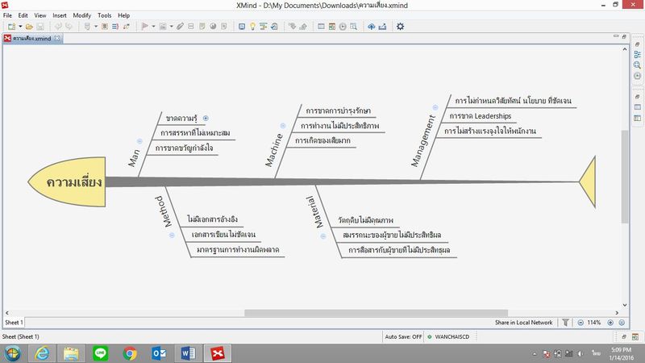Select the Sheet 1 tab

coord(14,323)
